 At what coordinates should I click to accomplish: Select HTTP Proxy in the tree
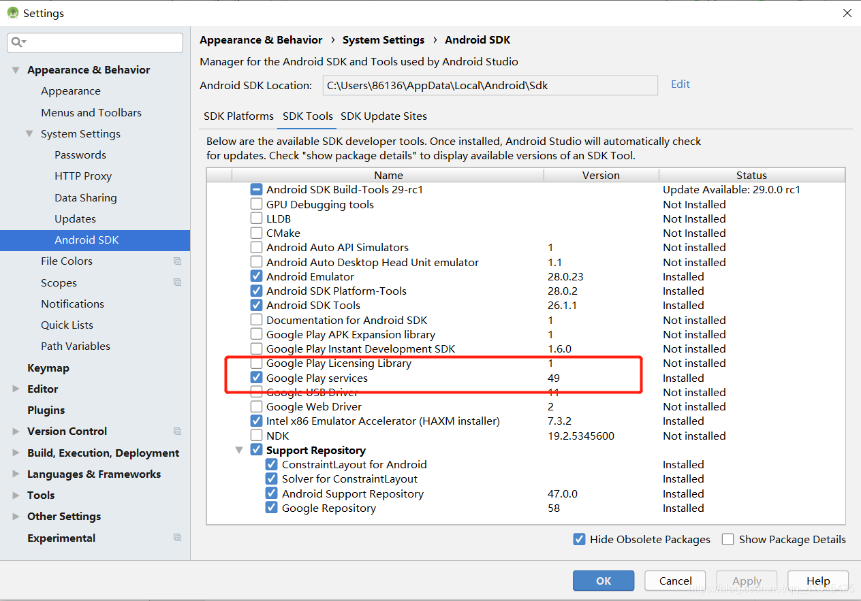(x=83, y=176)
